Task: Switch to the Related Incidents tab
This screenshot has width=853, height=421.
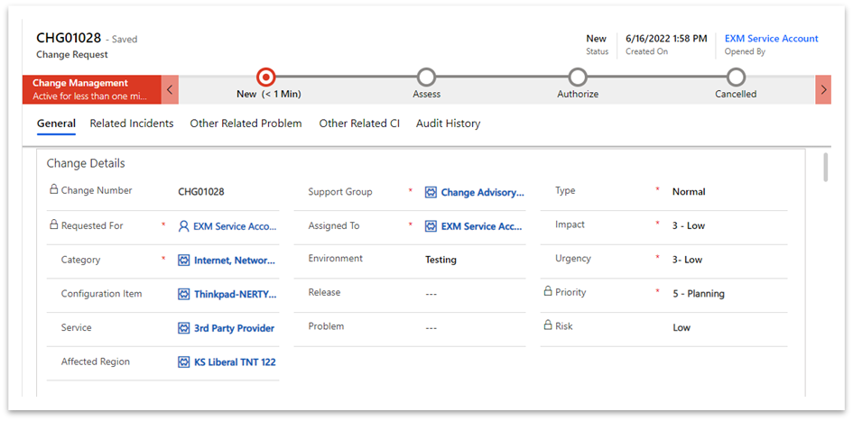Action: coord(132,124)
